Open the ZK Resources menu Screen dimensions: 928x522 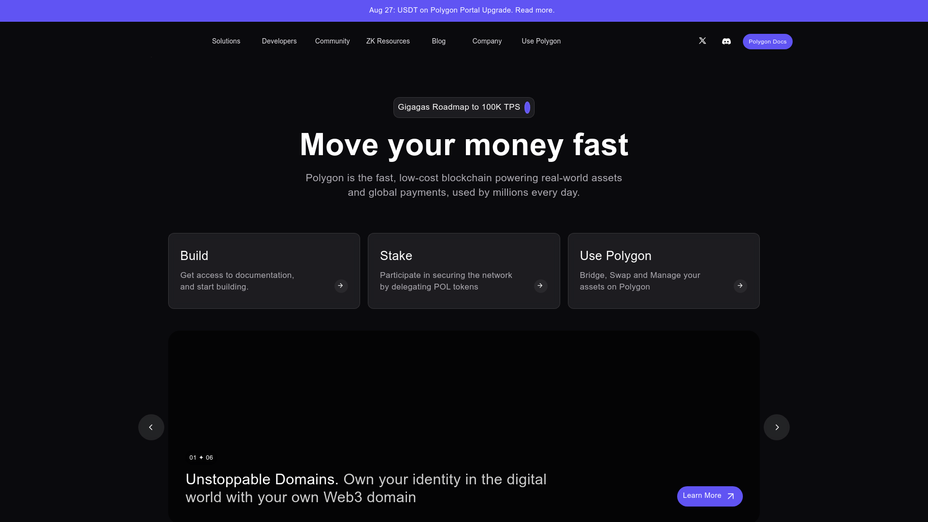point(388,42)
